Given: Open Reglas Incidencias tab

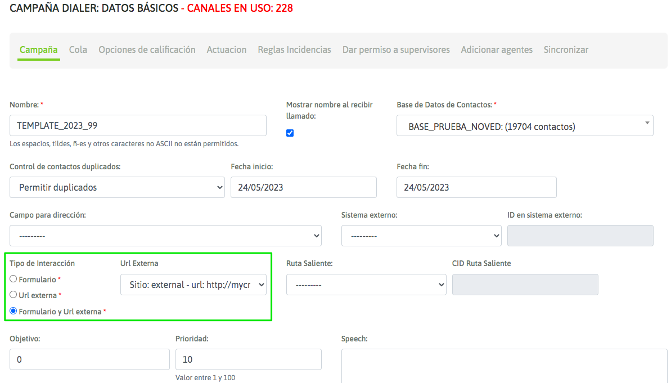Looking at the screenshot, I should point(294,49).
